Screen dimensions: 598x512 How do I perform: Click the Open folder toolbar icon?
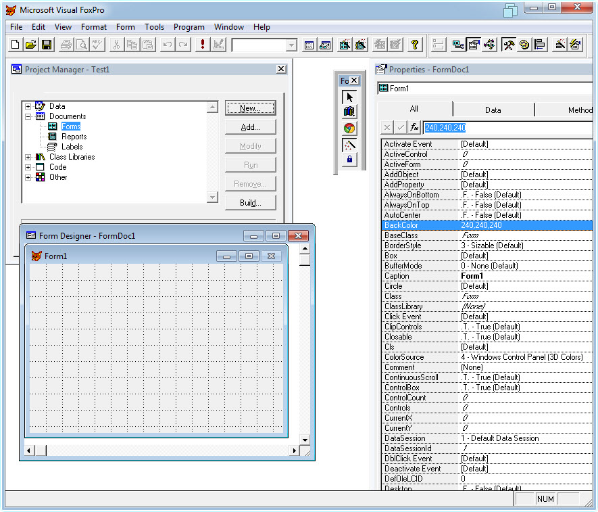point(31,45)
